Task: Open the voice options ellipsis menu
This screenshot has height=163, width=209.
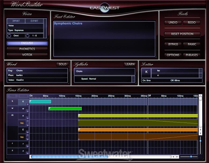Action: coord(45,28)
